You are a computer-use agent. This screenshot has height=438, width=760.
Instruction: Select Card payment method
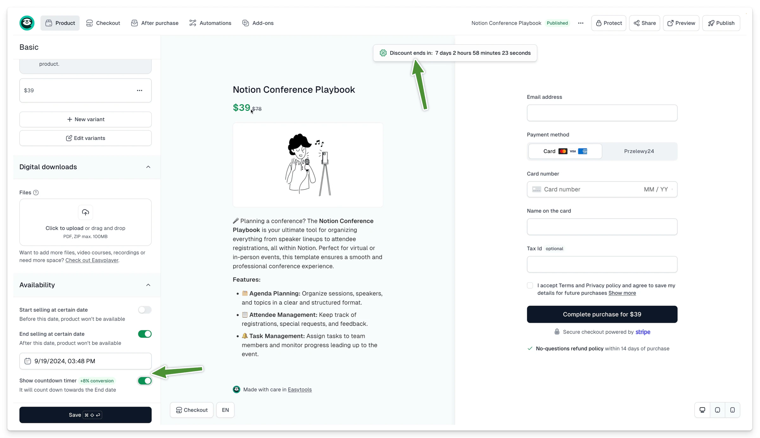coord(565,151)
